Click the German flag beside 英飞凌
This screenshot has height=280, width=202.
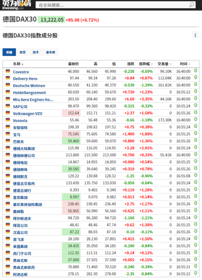8,239
